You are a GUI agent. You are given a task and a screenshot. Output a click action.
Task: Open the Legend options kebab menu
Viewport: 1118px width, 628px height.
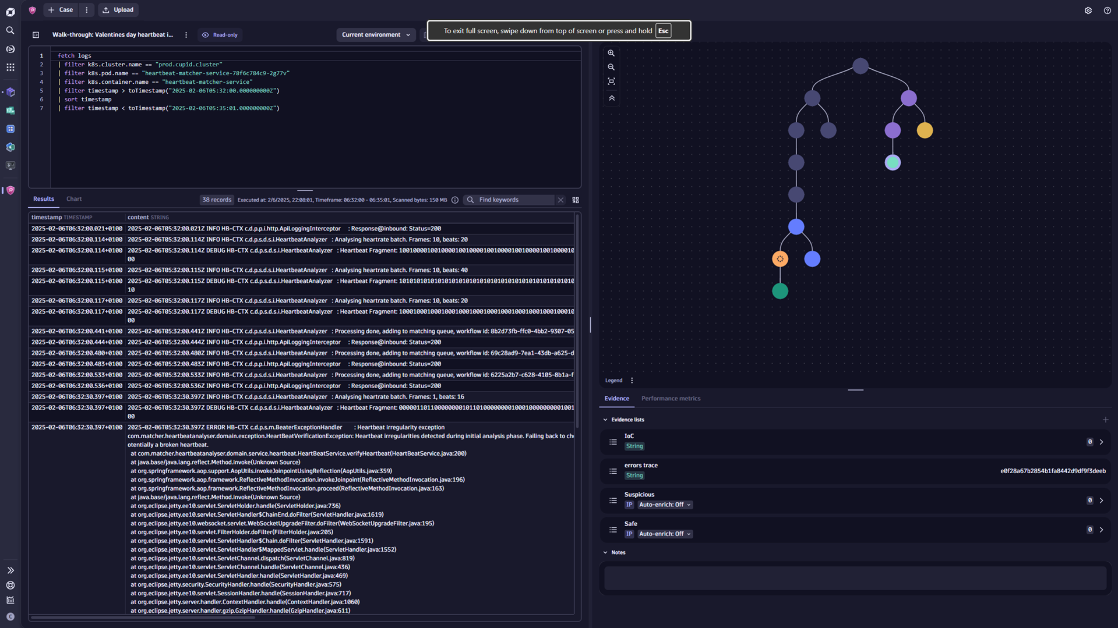click(632, 380)
